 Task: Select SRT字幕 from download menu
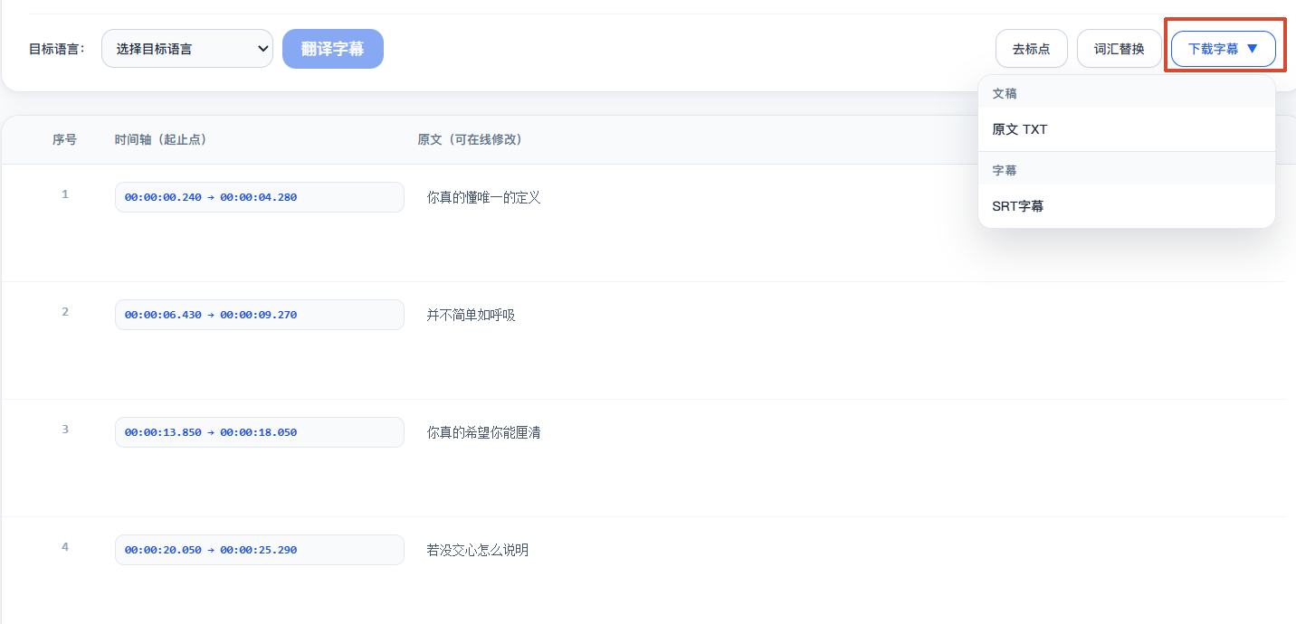[1127, 206]
